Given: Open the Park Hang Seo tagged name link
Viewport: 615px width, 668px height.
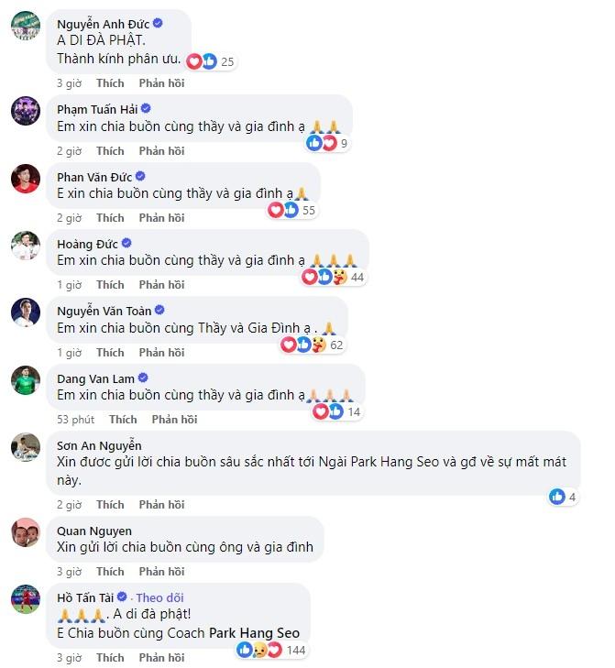Looking at the screenshot, I should [254, 632].
